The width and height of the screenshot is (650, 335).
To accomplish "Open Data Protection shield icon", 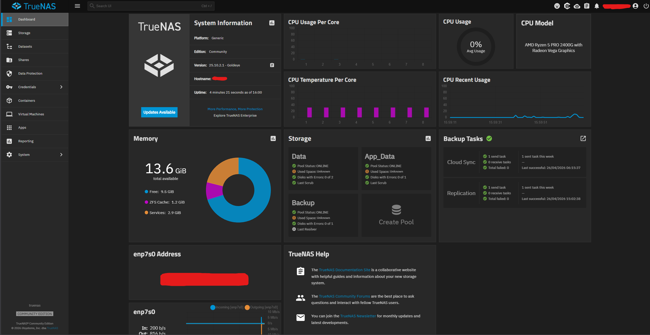I will point(9,74).
